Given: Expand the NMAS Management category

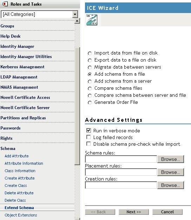Looking at the screenshot, I should (x=19, y=87).
